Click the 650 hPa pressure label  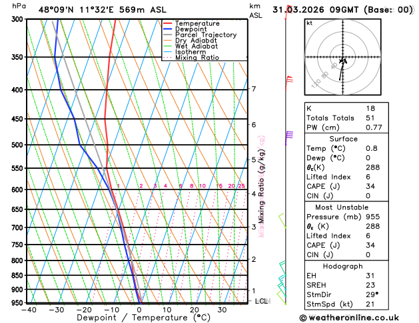click(19, 209)
